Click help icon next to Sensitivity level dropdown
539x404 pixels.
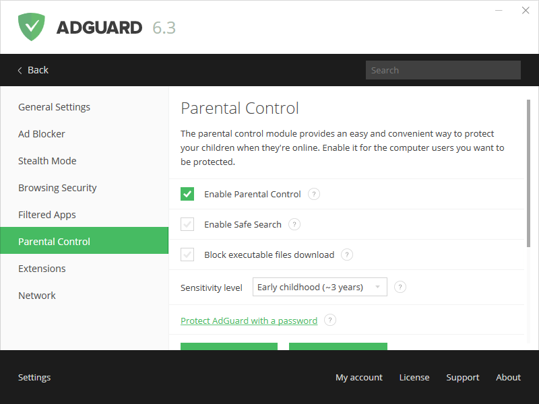pos(400,287)
